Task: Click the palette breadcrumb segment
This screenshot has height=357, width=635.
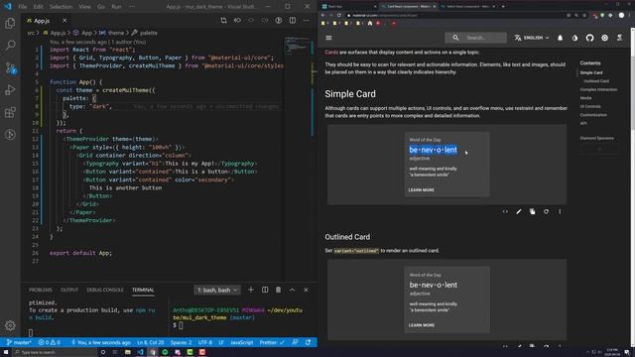Action: tap(145, 33)
